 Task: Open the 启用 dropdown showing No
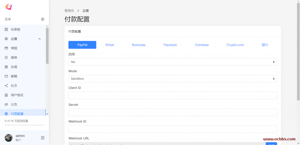[x=173, y=62]
